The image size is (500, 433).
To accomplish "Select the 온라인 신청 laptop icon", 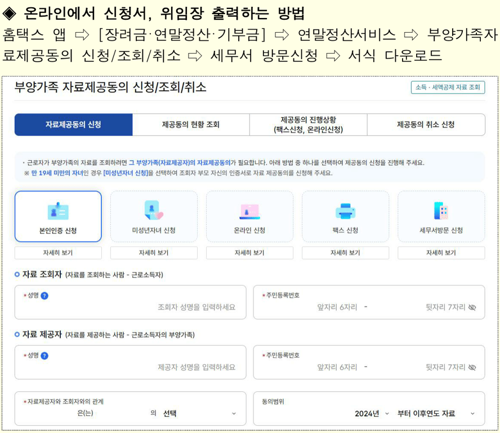I will tap(249, 212).
